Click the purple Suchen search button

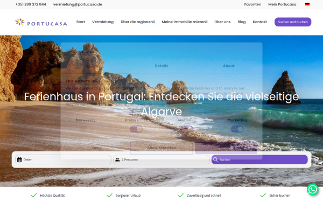259,159
